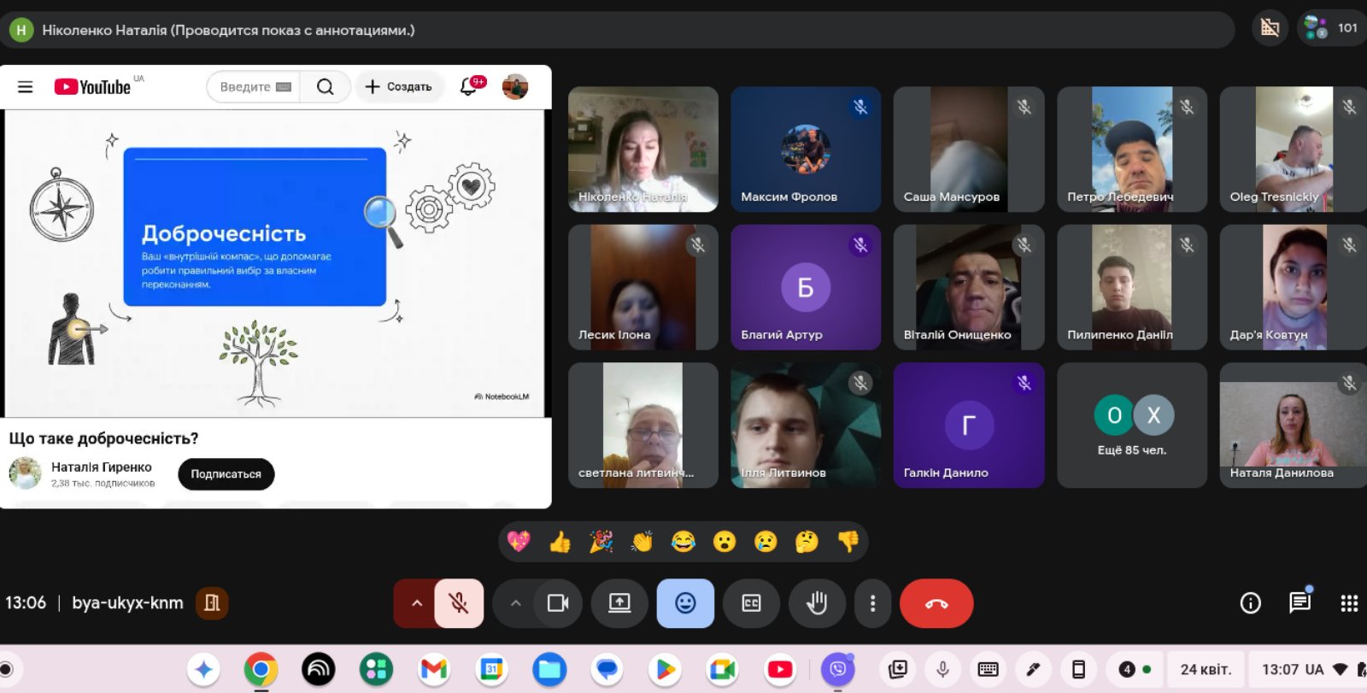Open the YouTube hamburger menu
The height and width of the screenshot is (693, 1367).
(26, 86)
